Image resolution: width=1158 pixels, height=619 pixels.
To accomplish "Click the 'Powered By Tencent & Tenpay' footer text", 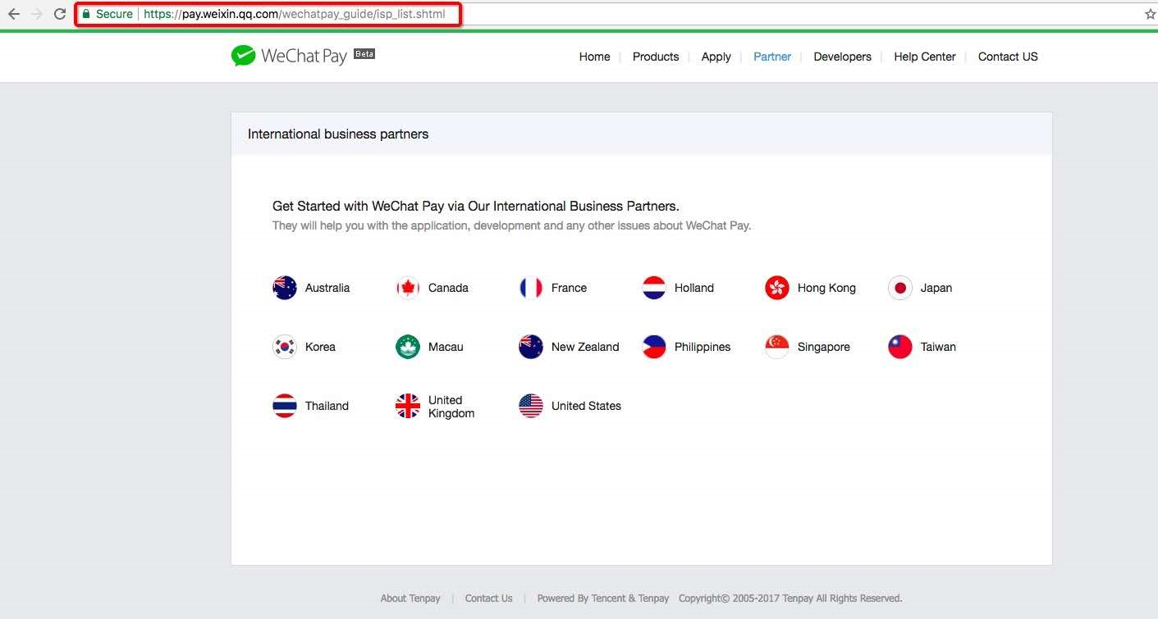I will [x=603, y=599].
